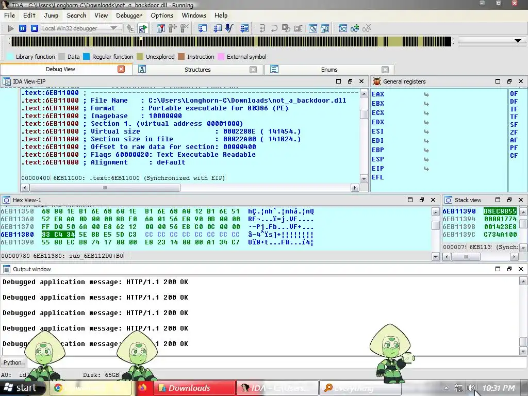Click the add breakpoint icon with the plus sign
528x396 pixels.
click(x=172, y=28)
